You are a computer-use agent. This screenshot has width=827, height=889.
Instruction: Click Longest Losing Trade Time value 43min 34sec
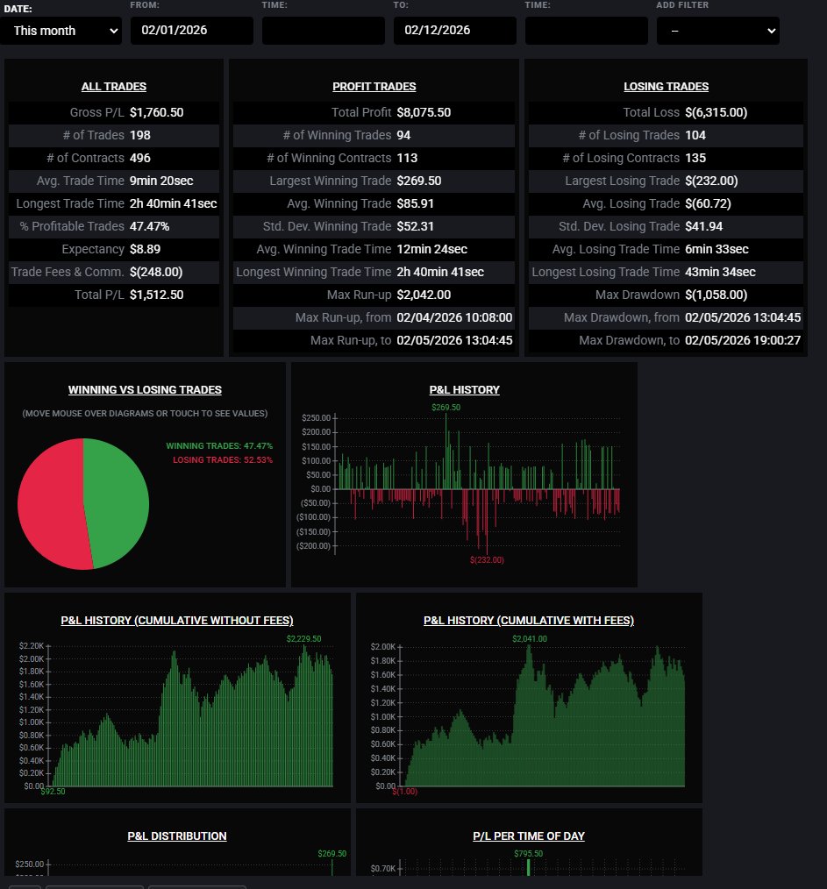(x=720, y=272)
